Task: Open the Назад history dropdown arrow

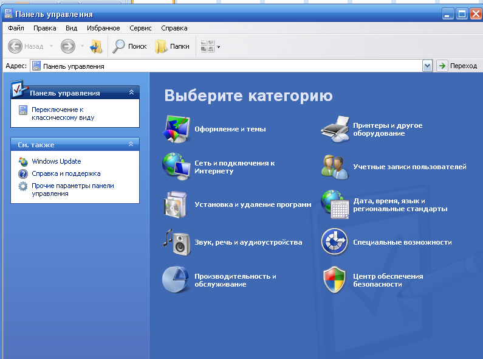Action: click(52, 46)
